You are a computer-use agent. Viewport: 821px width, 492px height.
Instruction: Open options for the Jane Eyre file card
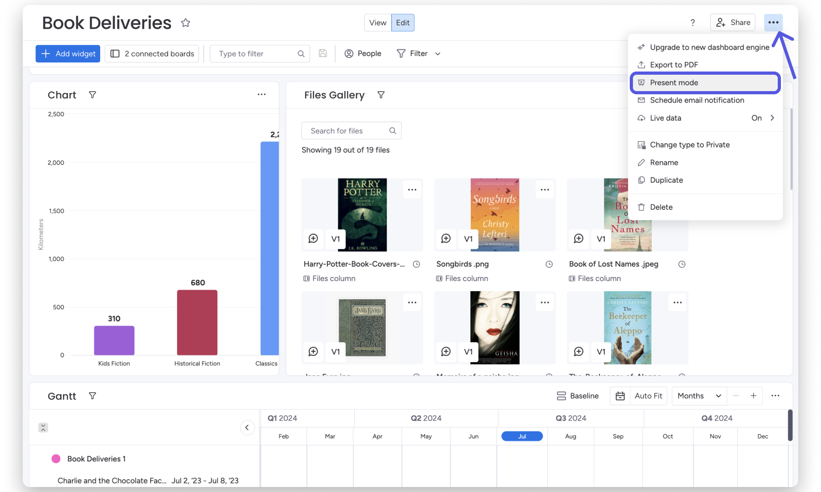click(412, 302)
